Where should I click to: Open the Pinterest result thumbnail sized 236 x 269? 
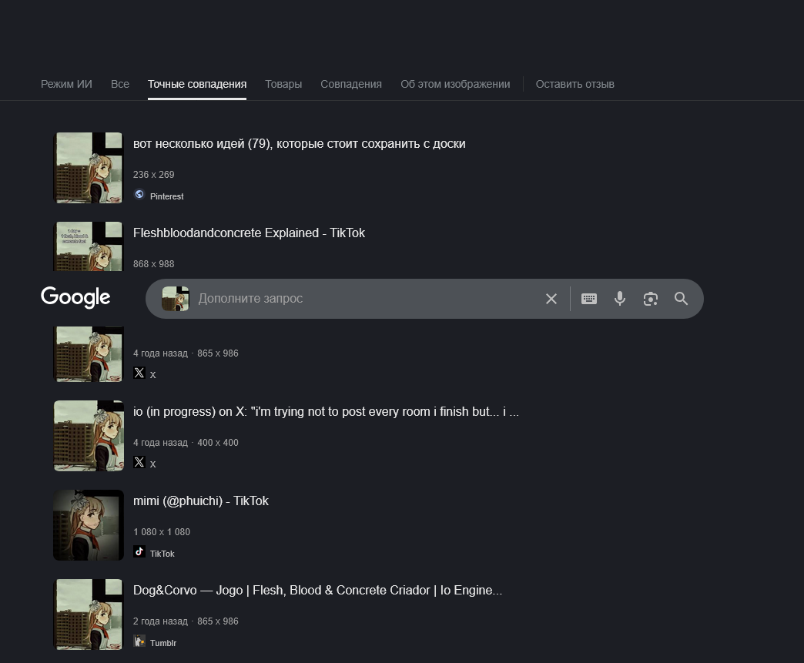(x=89, y=168)
